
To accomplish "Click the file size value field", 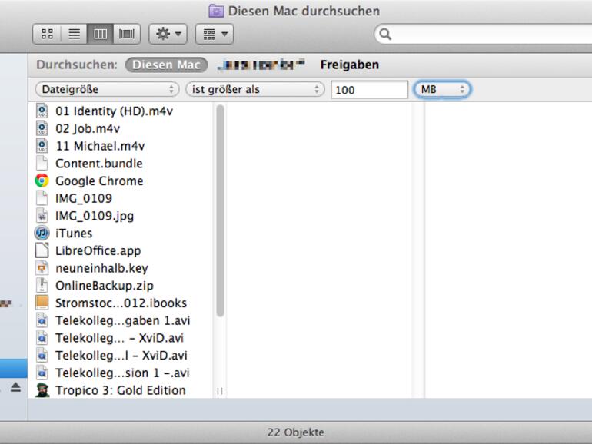I will [x=369, y=90].
